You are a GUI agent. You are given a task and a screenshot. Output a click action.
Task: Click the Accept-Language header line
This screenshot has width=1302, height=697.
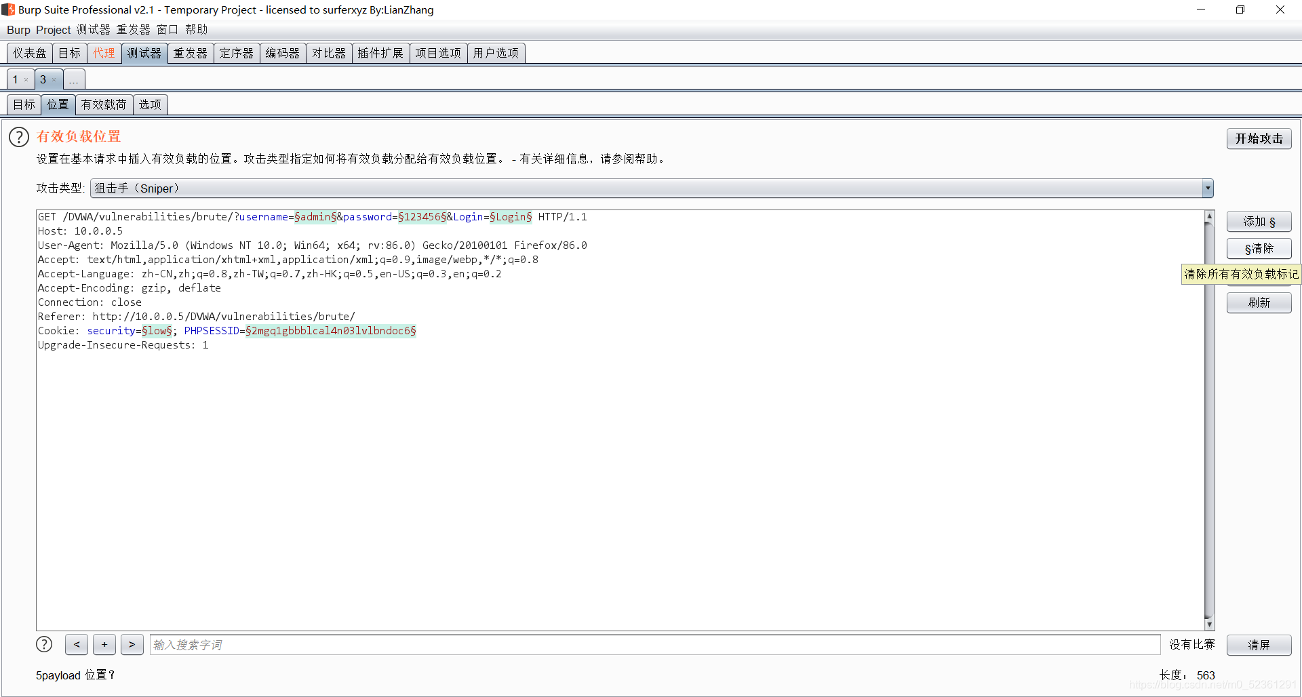pyautogui.click(x=269, y=274)
